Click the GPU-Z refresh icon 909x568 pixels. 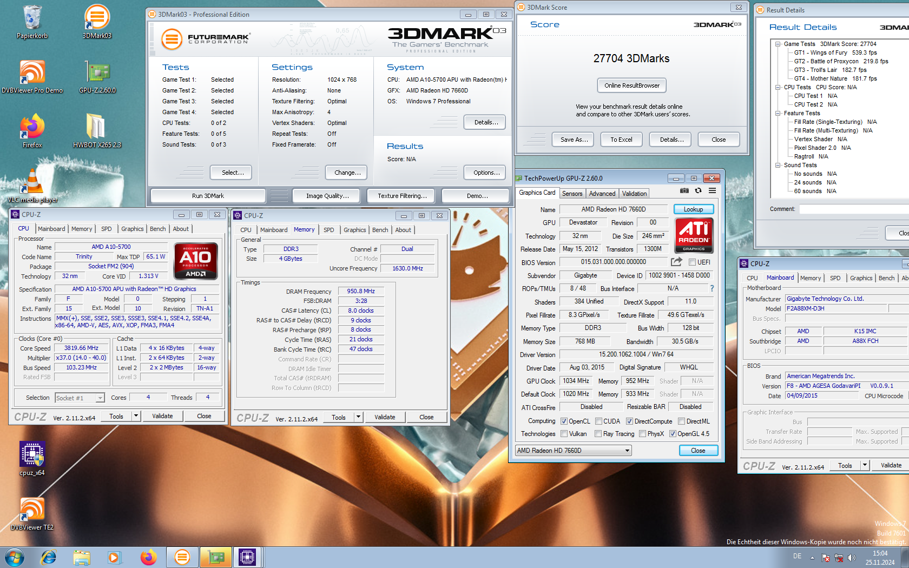(x=699, y=190)
